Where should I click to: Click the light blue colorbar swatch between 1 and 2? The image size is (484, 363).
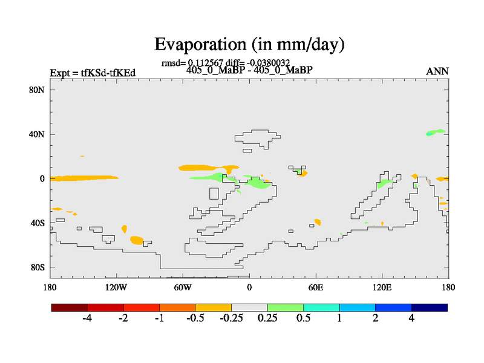[x=358, y=307]
